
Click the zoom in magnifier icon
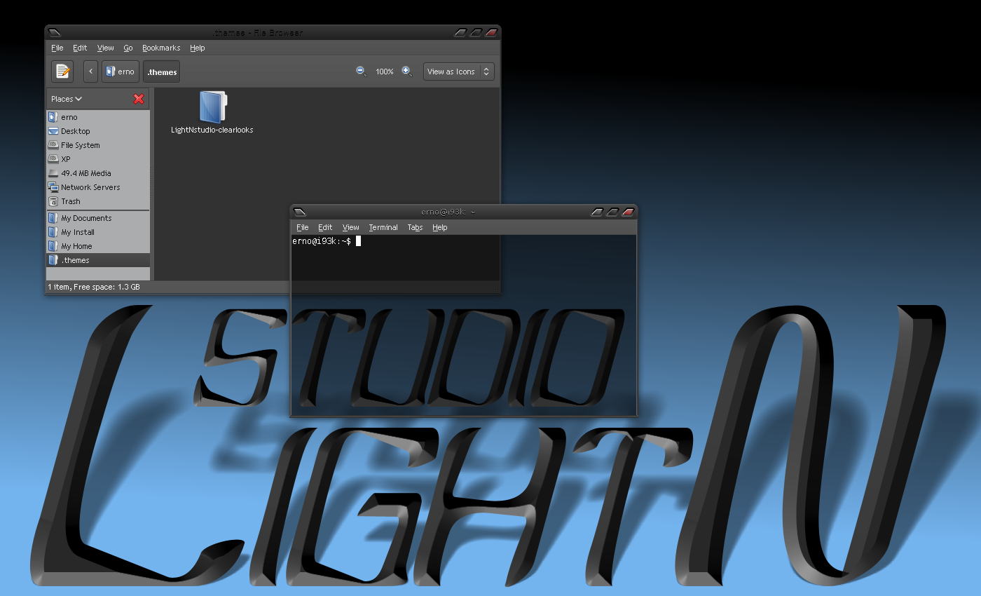click(407, 72)
